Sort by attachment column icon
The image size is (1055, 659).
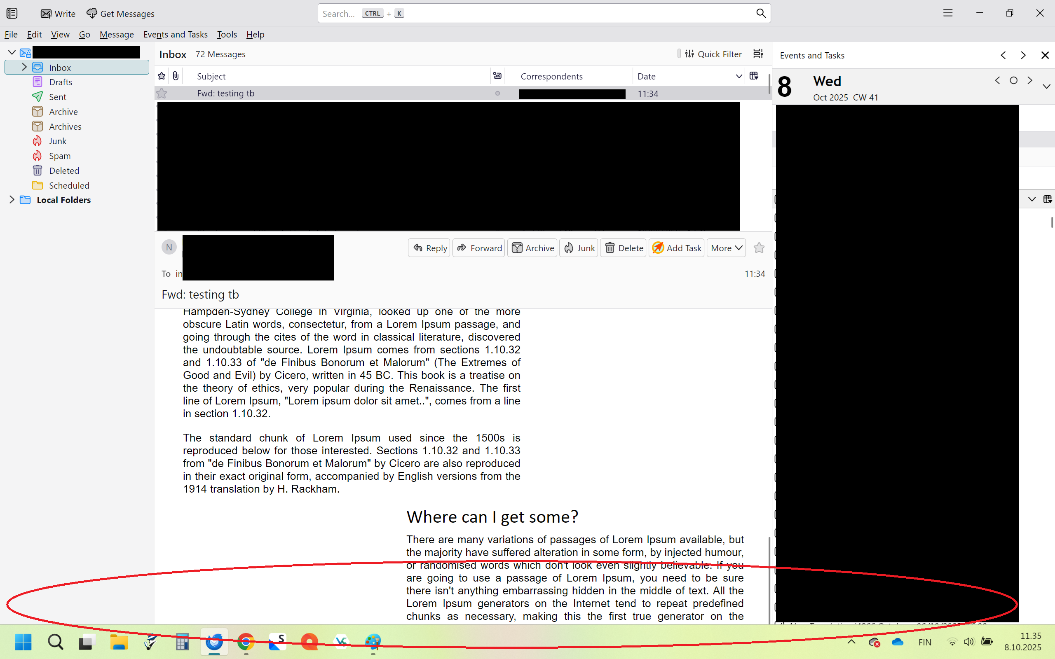coord(175,76)
